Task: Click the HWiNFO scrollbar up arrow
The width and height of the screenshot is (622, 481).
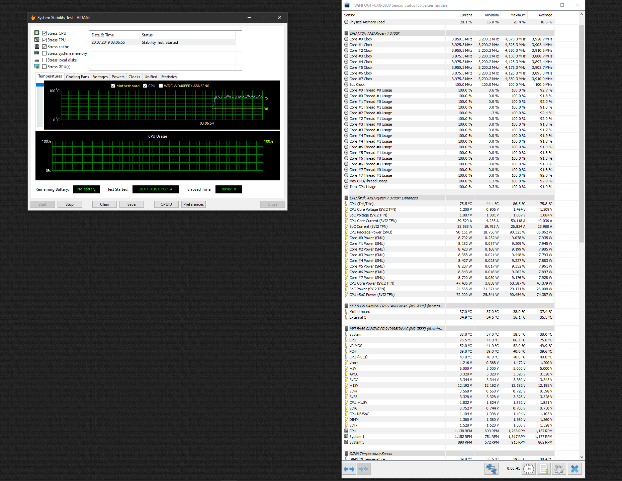Action: point(582,14)
